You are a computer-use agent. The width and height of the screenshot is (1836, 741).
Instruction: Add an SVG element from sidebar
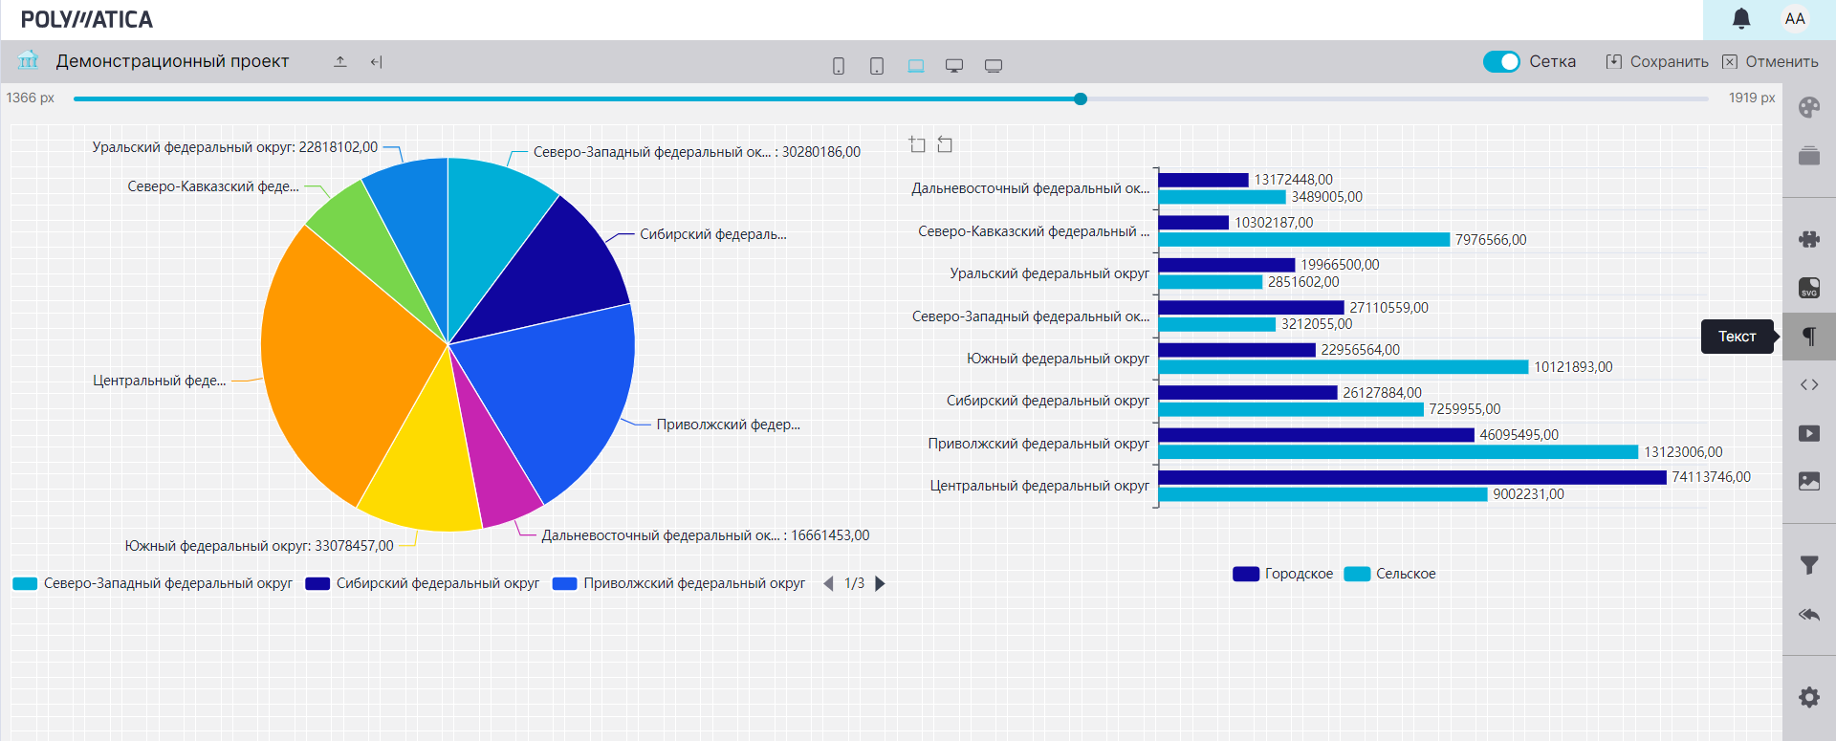(x=1808, y=288)
